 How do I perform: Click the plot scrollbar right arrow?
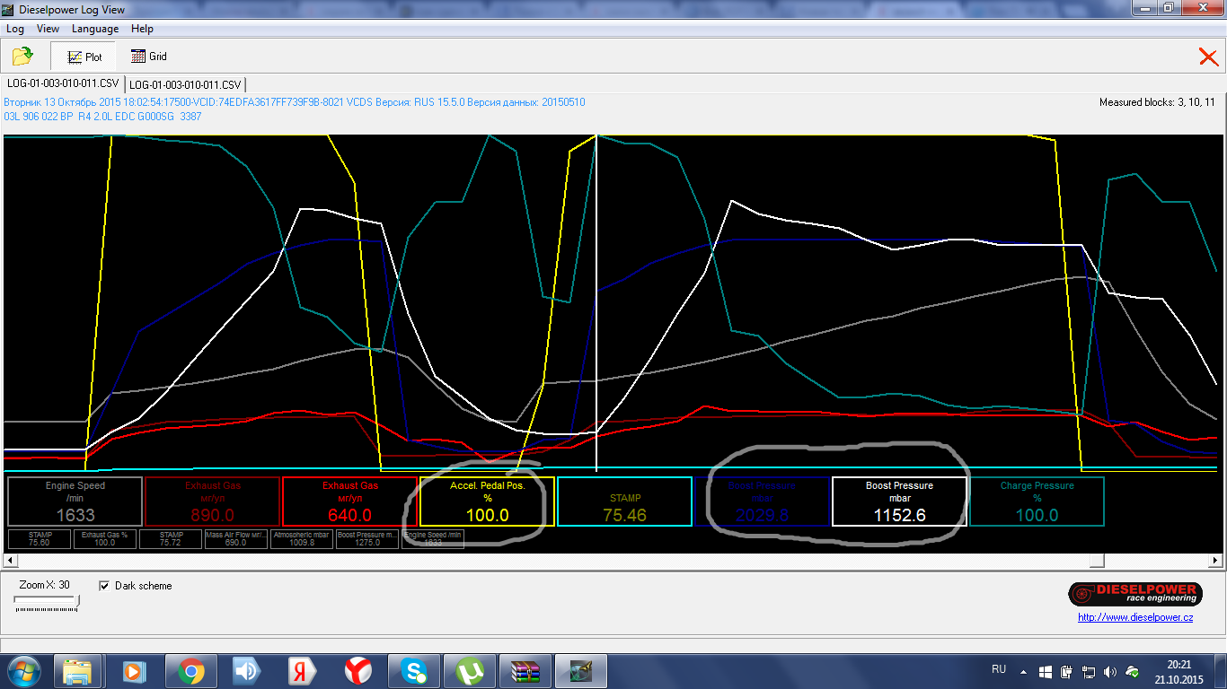click(x=1215, y=561)
